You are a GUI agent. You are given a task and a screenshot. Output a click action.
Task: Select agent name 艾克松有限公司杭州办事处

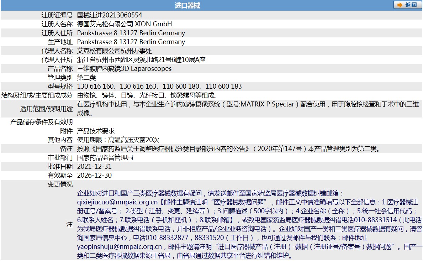point(115,51)
